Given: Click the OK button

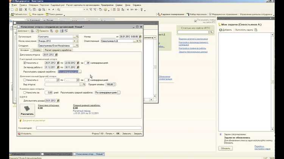Looking at the screenshot, I should pos(118,134).
